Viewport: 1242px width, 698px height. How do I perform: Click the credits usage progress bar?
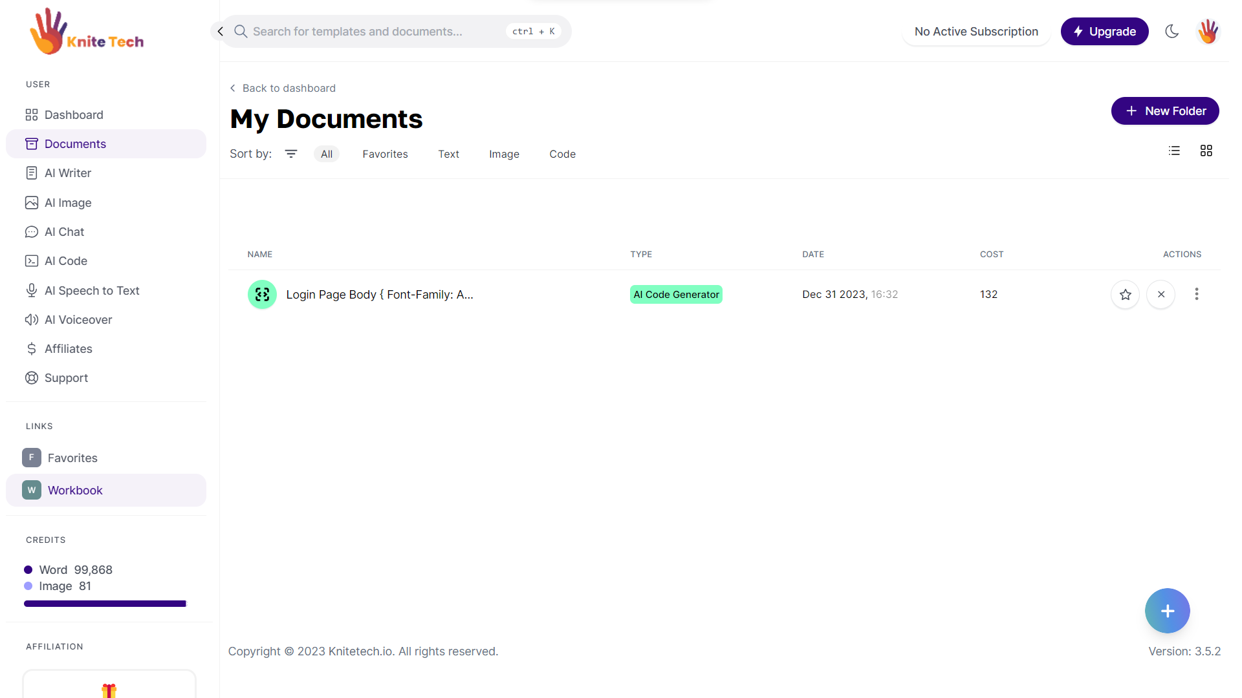point(105,604)
